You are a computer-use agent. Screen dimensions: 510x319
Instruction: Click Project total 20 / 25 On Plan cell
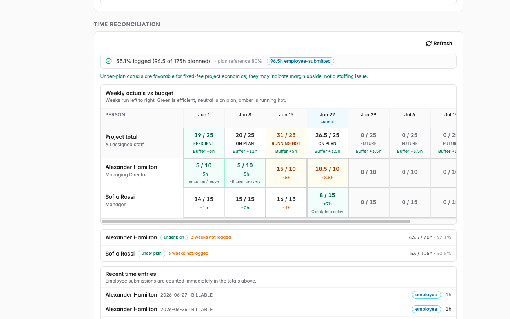pos(245,143)
